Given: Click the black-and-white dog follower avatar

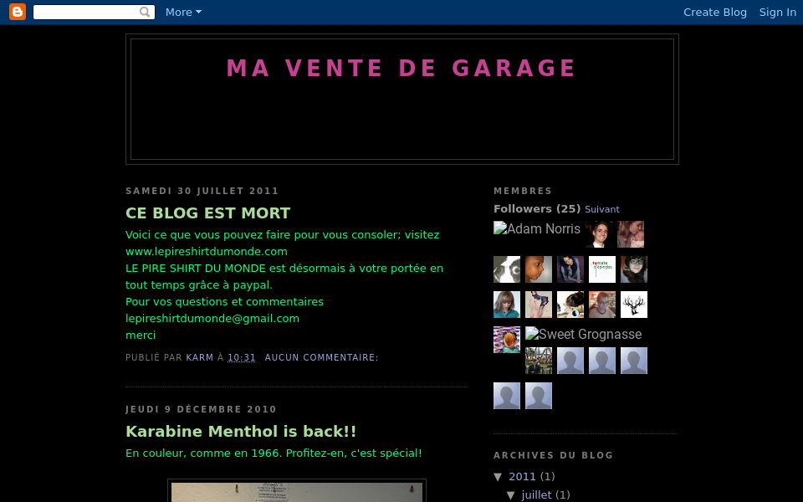Looking at the screenshot, I should point(507,269).
